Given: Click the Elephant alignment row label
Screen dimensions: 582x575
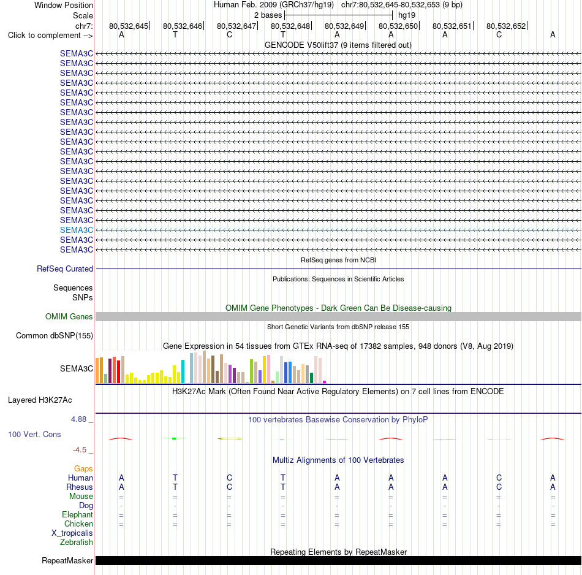Looking at the screenshot, I should tap(77, 515).
